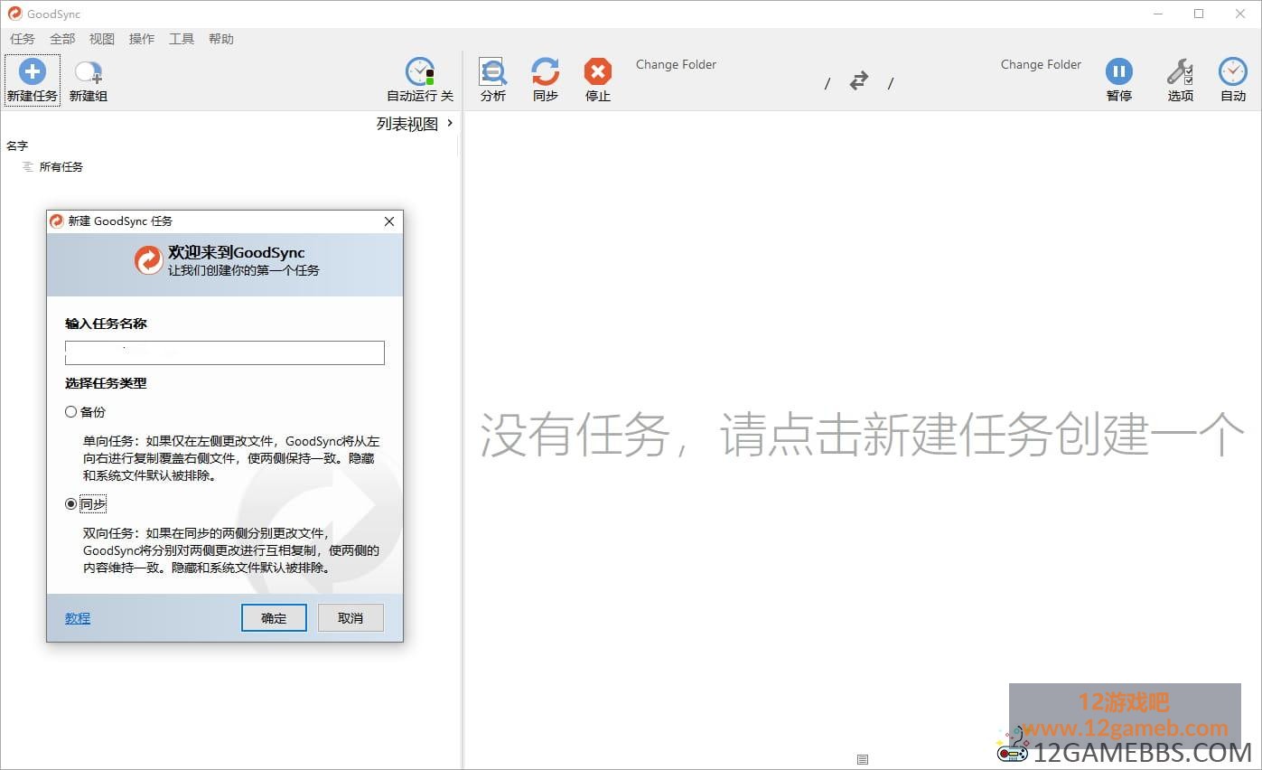Open Options (选项) wrench icon
This screenshot has height=770, width=1262.
click(1180, 71)
